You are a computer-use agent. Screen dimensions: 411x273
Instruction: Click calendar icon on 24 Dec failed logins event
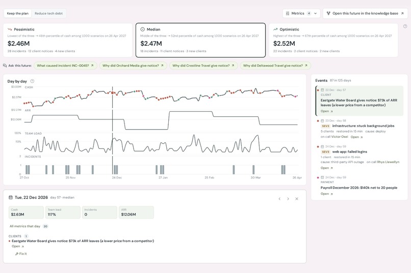(x=322, y=146)
